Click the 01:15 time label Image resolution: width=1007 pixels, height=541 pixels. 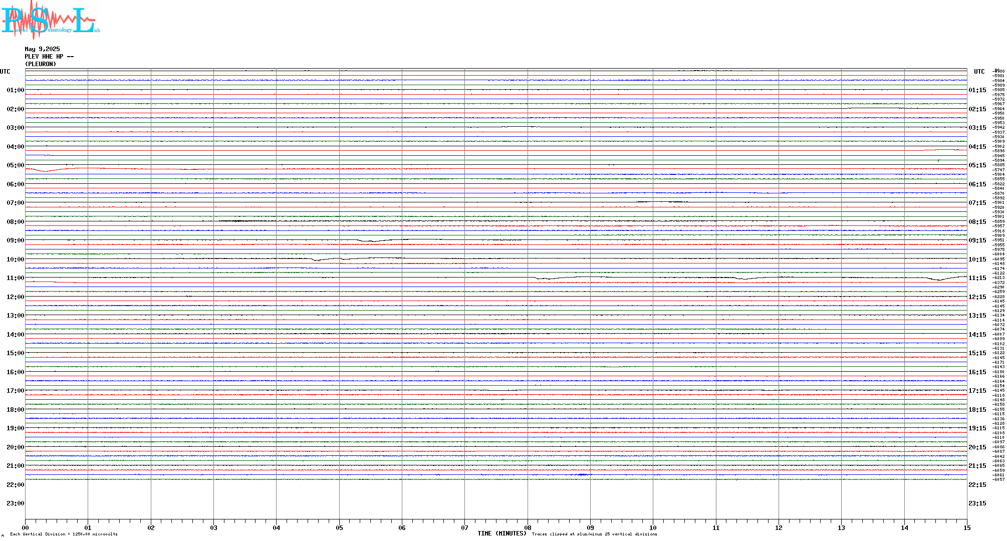tap(977, 90)
